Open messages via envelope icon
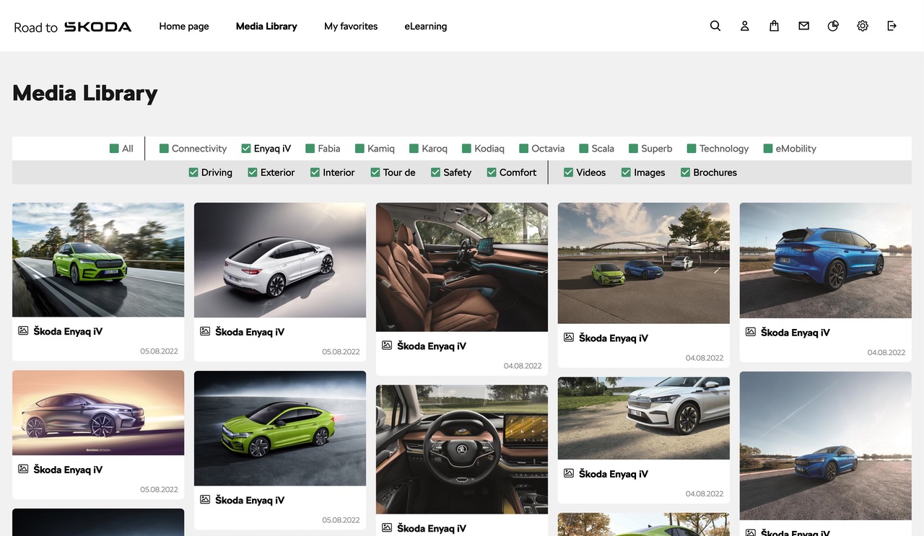This screenshot has width=924, height=536. point(803,26)
